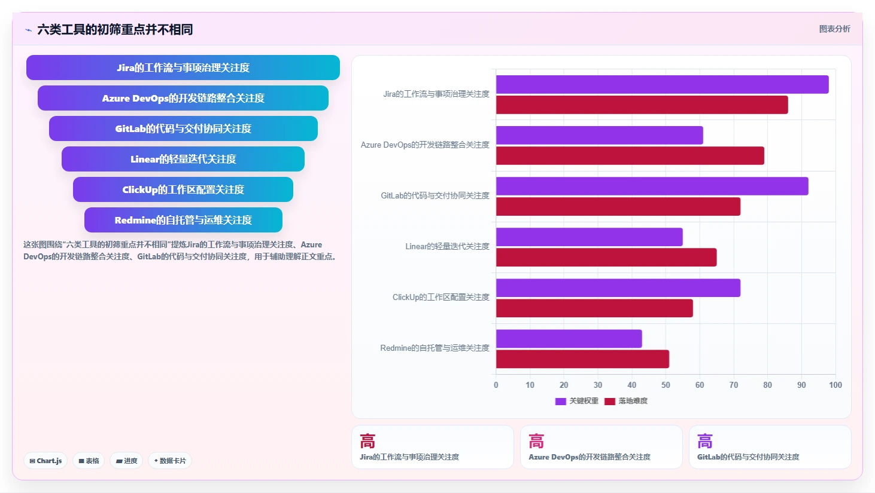Click the x-axis value 0
Image resolution: width=875 pixels, height=493 pixels.
click(496, 385)
